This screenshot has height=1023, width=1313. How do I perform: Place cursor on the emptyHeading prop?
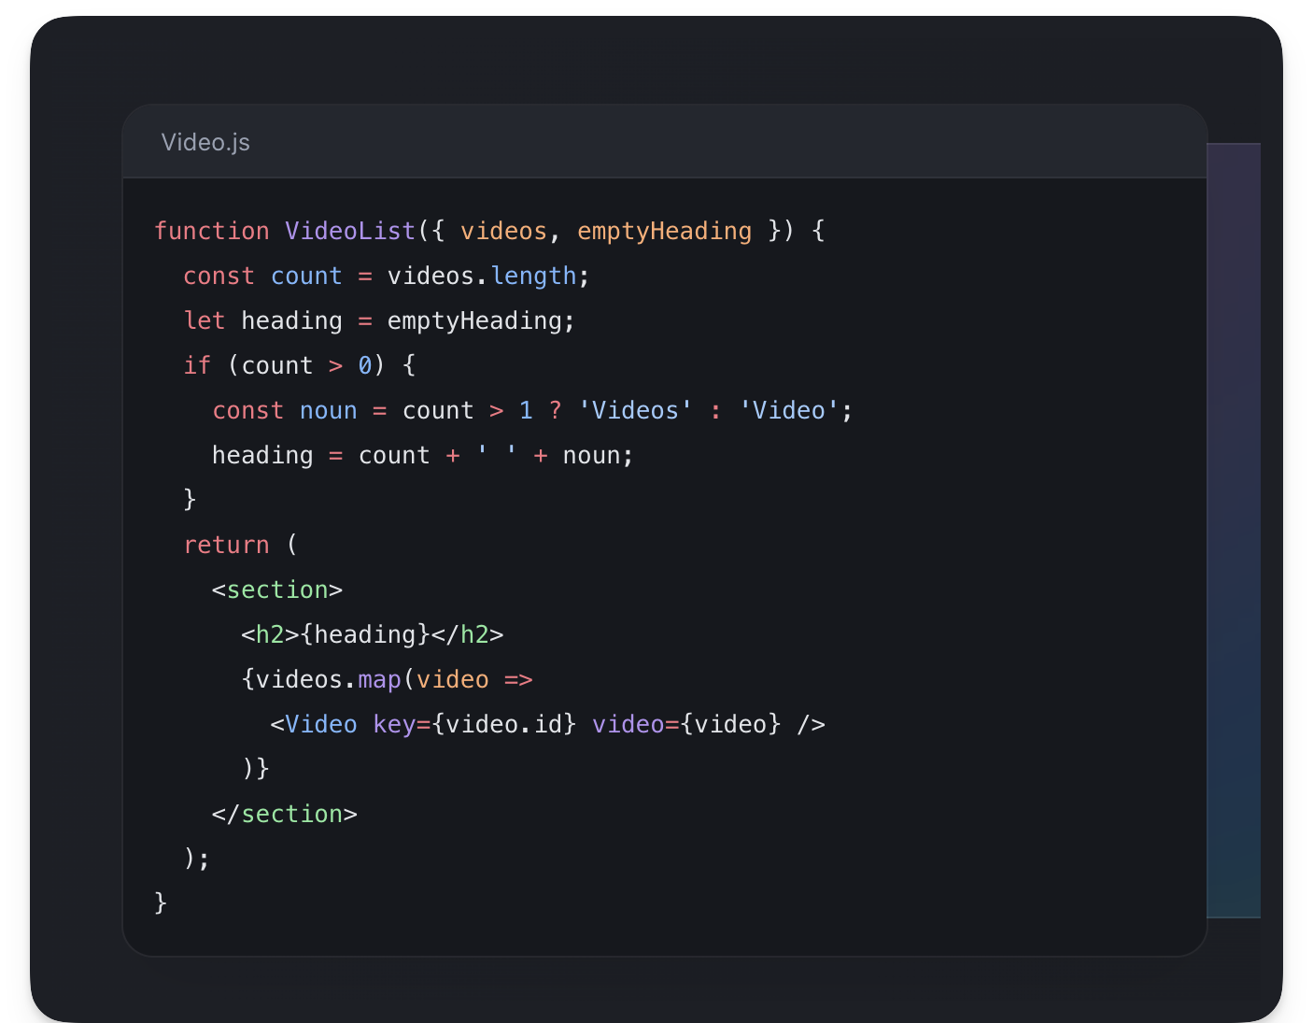click(x=665, y=231)
